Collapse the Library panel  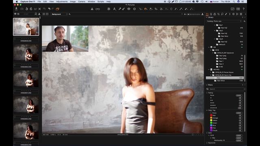207,17
